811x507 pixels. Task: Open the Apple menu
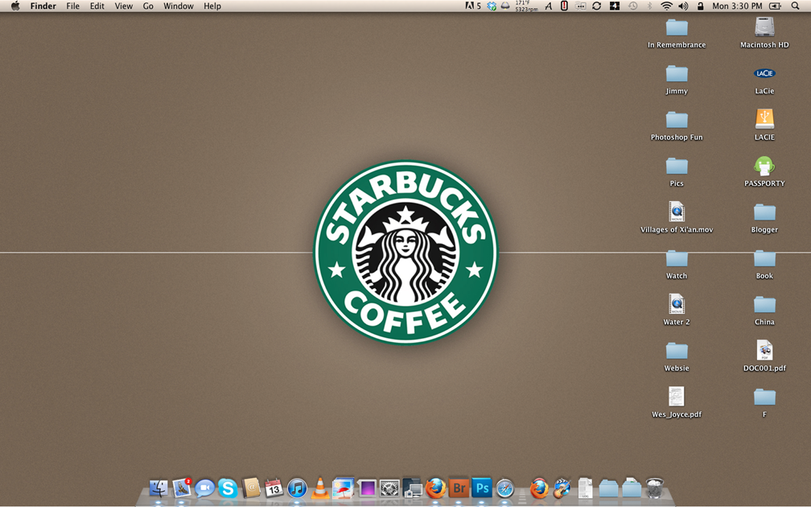point(15,6)
